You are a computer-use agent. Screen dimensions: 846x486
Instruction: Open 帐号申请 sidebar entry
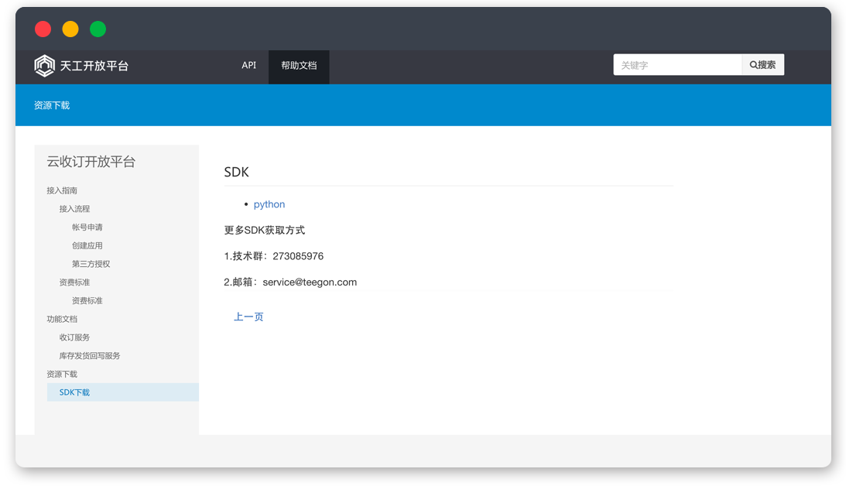tap(87, 228)
